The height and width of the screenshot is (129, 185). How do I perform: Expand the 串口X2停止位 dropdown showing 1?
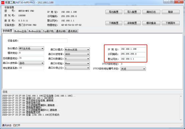(77, 68)
